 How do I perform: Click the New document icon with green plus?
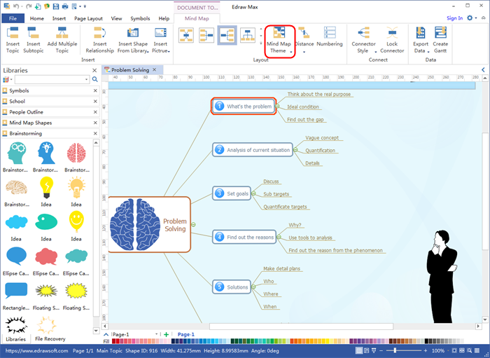(38, 6)
